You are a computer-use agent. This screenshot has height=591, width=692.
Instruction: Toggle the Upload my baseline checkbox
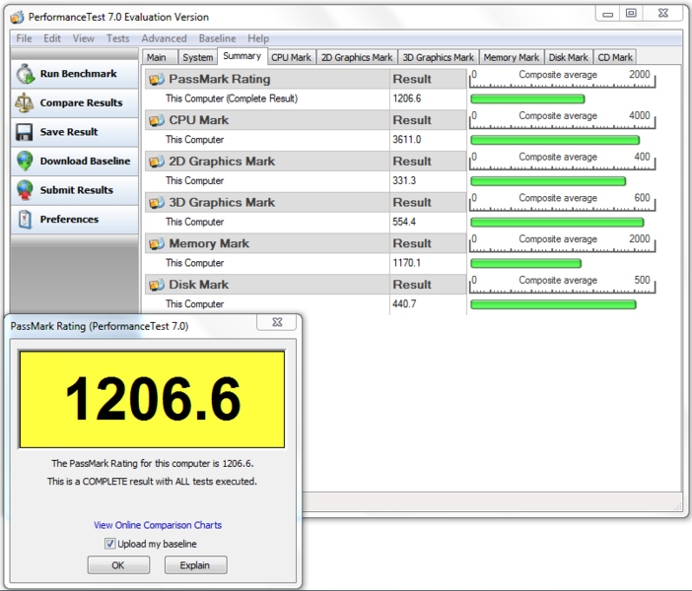pyautogui.click(x=109, y=544)
